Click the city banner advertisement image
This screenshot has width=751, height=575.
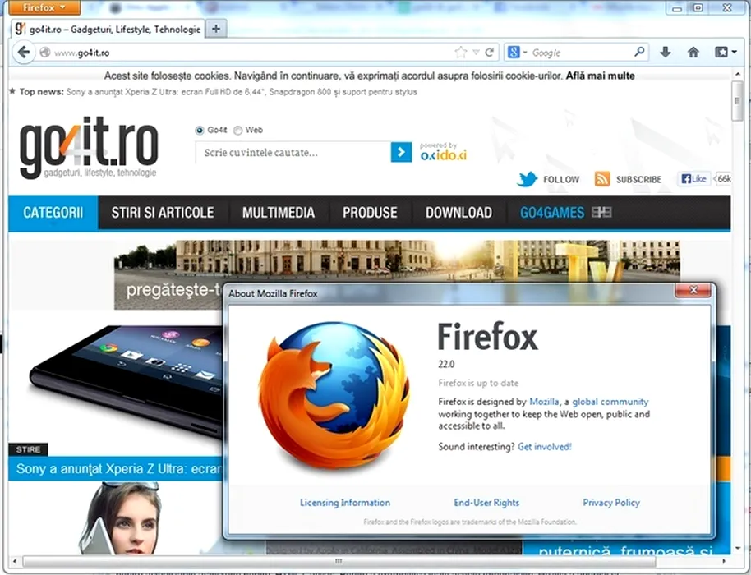(x=397, y=261)
